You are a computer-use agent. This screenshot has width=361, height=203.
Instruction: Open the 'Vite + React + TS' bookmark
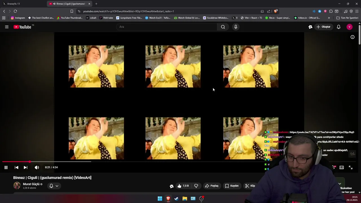tap(251, 18)
